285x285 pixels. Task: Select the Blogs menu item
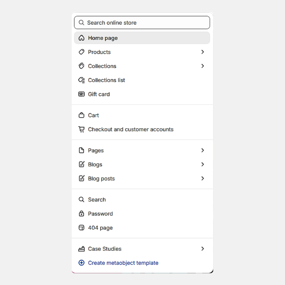pos(95,164)
